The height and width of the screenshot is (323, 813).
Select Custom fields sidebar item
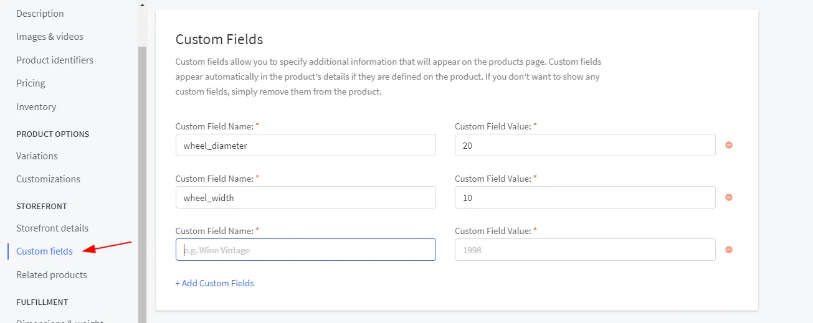(x=44, y=251)
